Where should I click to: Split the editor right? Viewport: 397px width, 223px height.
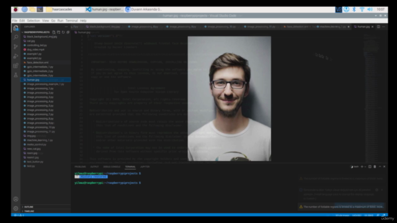pyautogui.click(x=378, y=27)
